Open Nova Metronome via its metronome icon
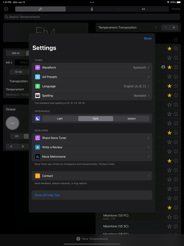Viewport: 184px width, 246px height. tap(37, 156)
